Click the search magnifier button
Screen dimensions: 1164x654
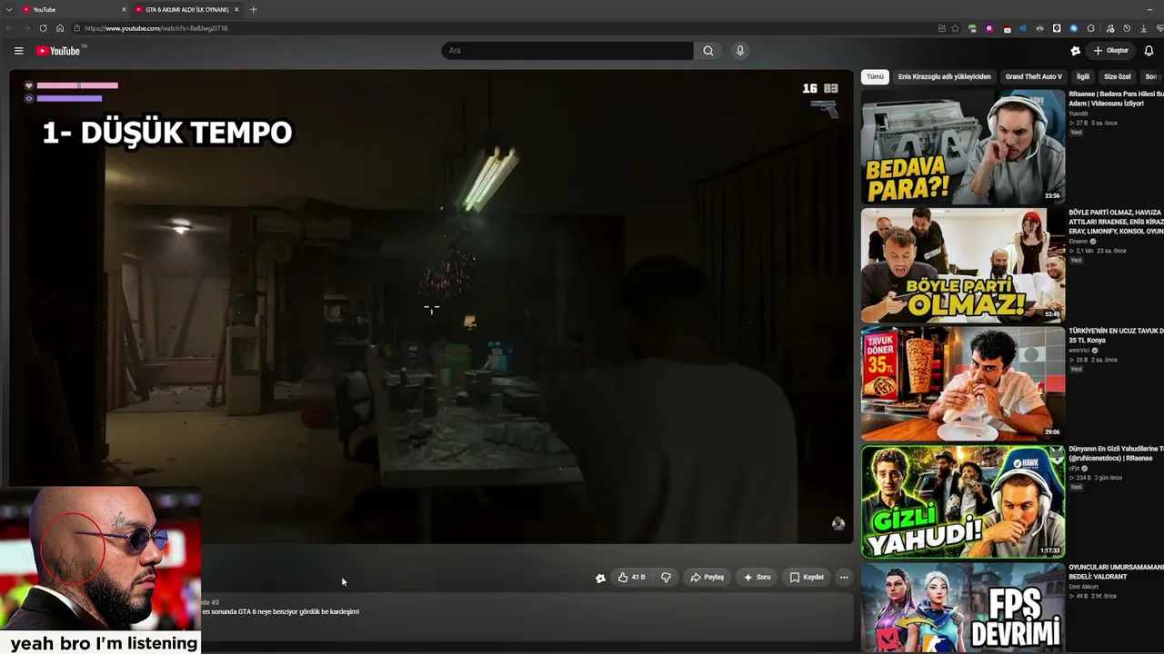pyautogui.click(x=708, y=51)
